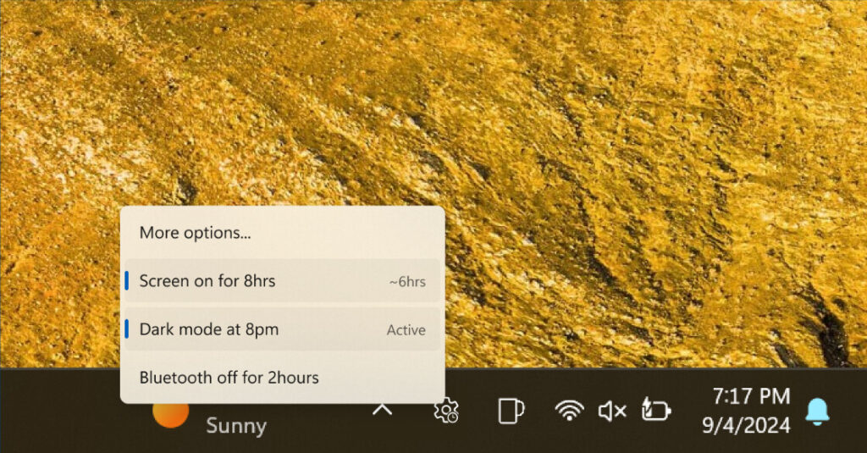Open More options... in the popup menu
867x453 pixels.
click(x=282, y=233)
